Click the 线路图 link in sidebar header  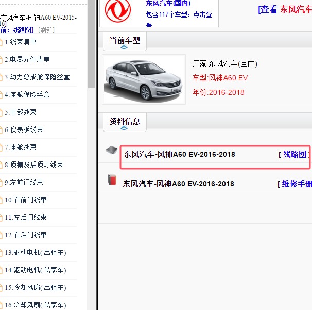tap(23, 30)
